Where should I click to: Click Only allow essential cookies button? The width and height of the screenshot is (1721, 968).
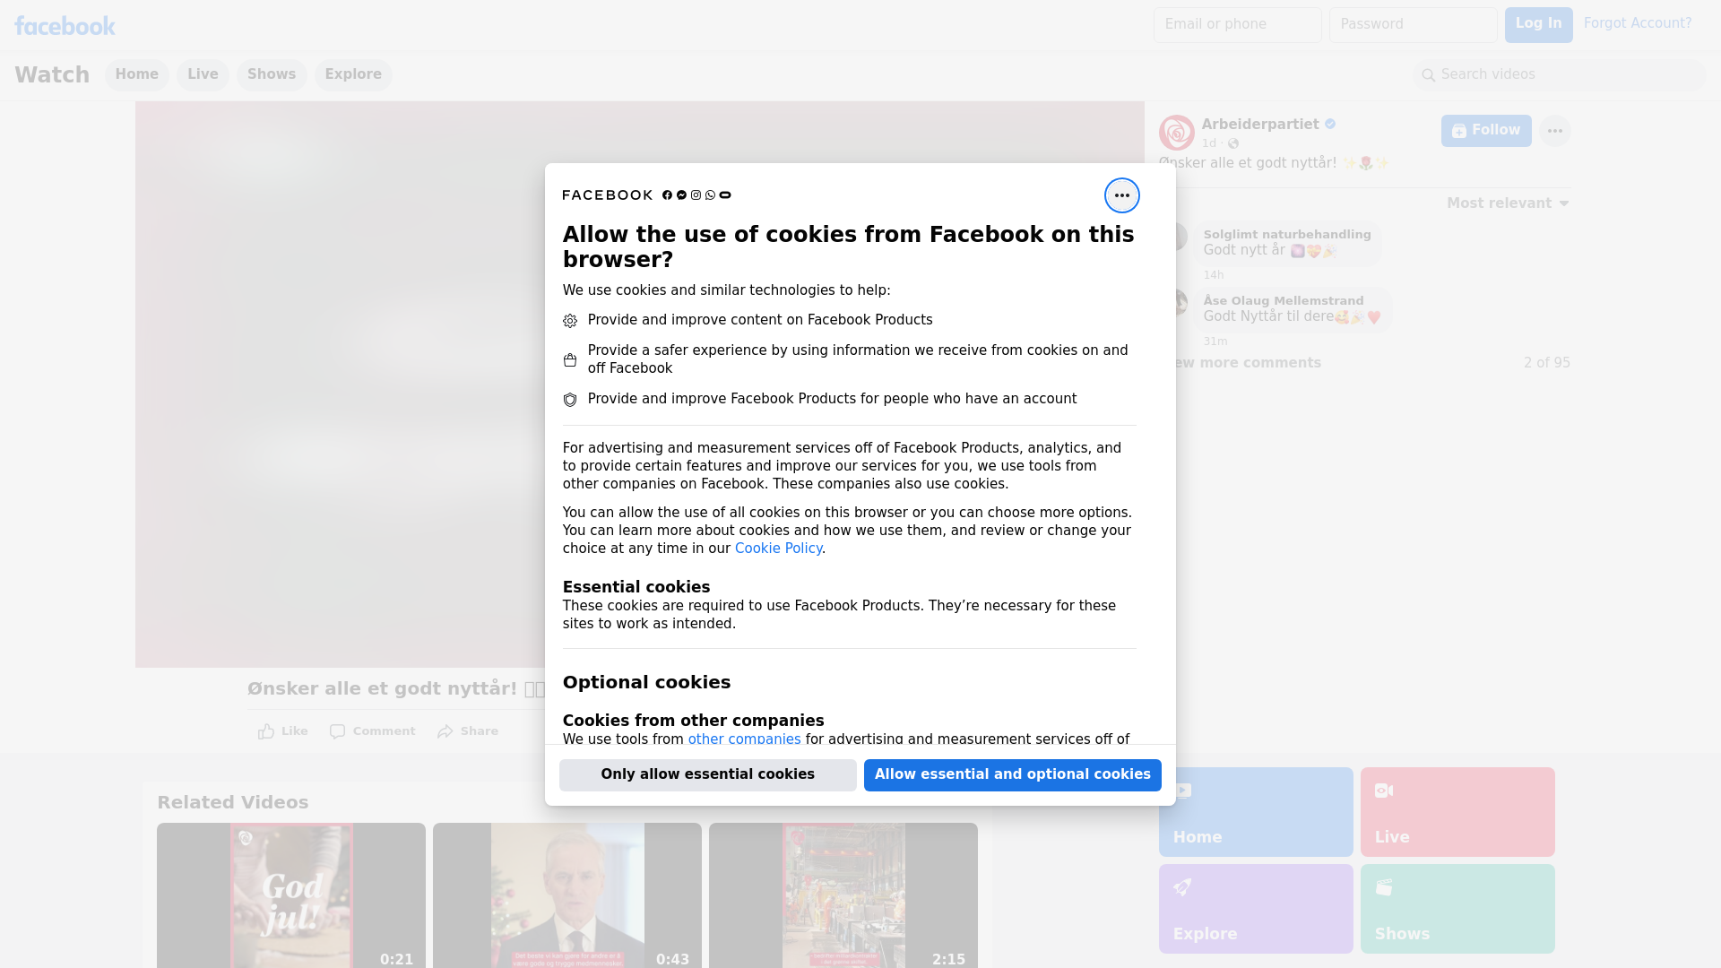(708, 775)
